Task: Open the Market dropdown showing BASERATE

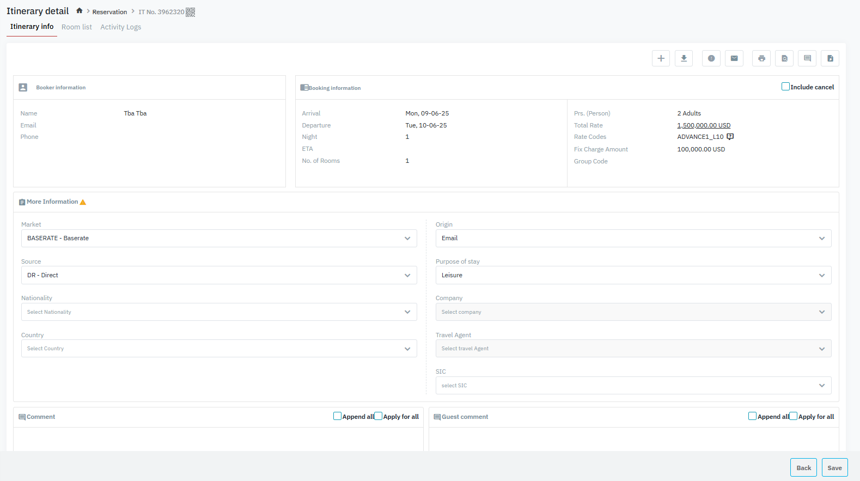Action: pos(219,238)
